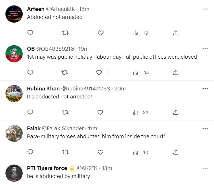Open Rubina Khan's profile name link

(43, 89)
